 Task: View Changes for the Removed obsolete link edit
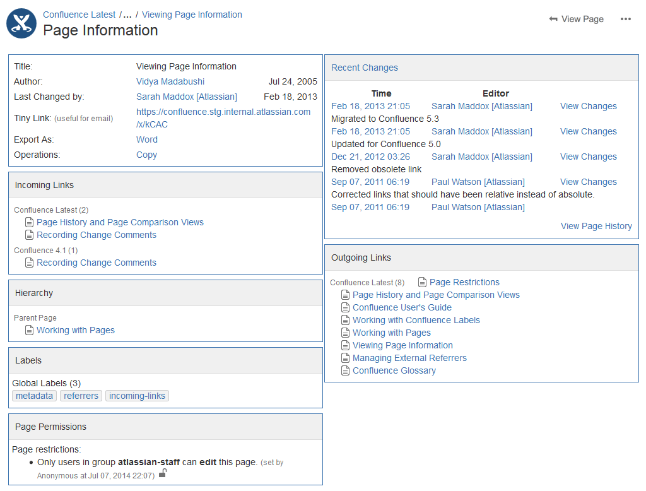click(589, 157)
